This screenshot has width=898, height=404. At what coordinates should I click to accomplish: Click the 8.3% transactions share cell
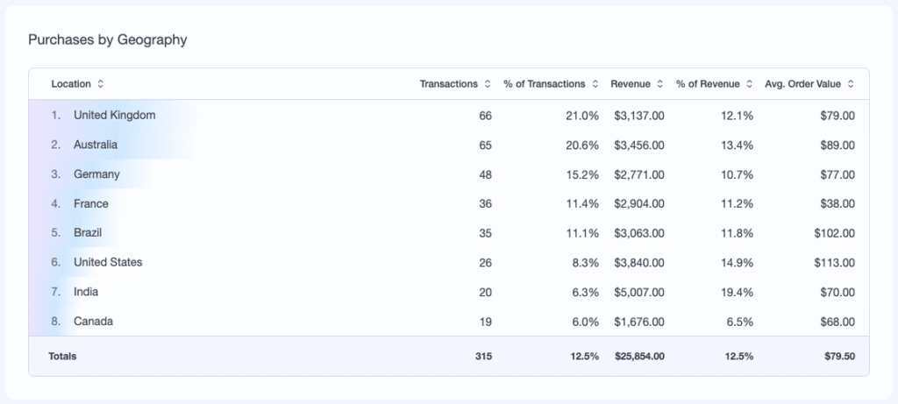(x=587, y=263)
